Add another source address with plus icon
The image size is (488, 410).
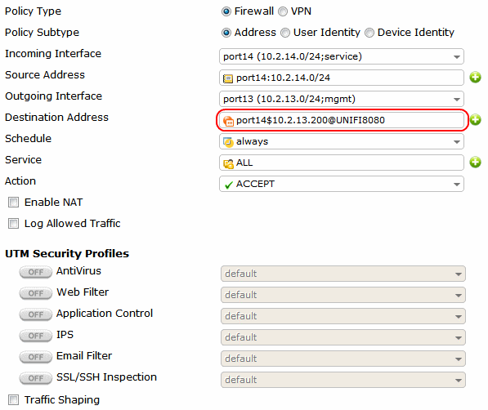[x=475, y=78]
